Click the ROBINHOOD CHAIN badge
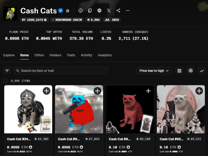The width and height of the screenshot is (208, 156). 67,20
